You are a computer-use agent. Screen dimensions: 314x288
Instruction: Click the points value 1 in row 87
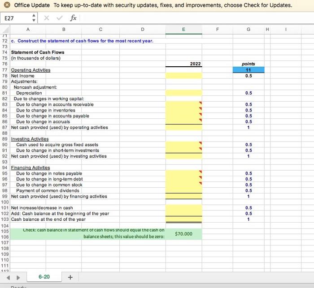[x=249, y=127]
